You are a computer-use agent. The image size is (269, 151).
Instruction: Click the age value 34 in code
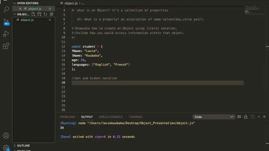click(82, 60)
